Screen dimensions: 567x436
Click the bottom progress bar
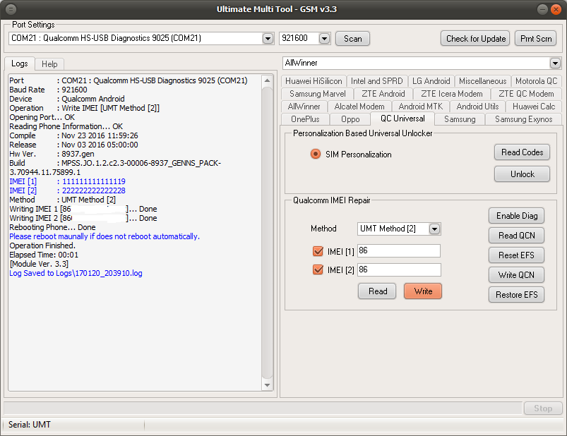[x=263, y=408]
